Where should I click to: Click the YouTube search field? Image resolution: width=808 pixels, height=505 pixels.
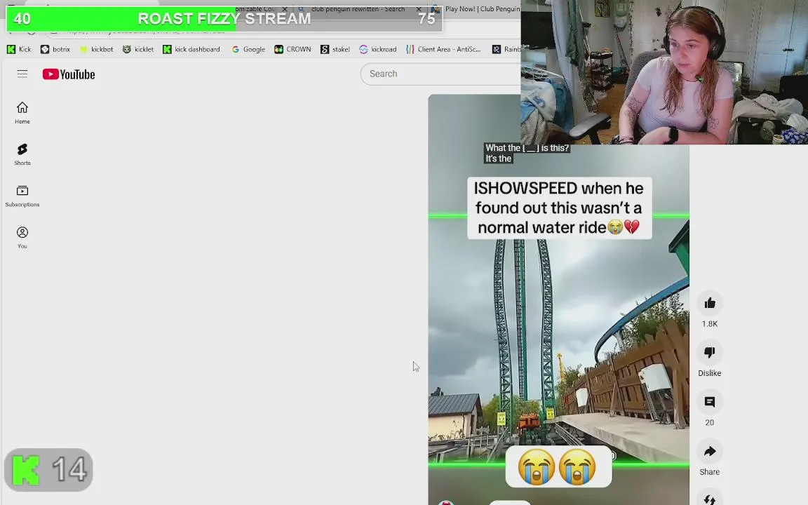440,74
